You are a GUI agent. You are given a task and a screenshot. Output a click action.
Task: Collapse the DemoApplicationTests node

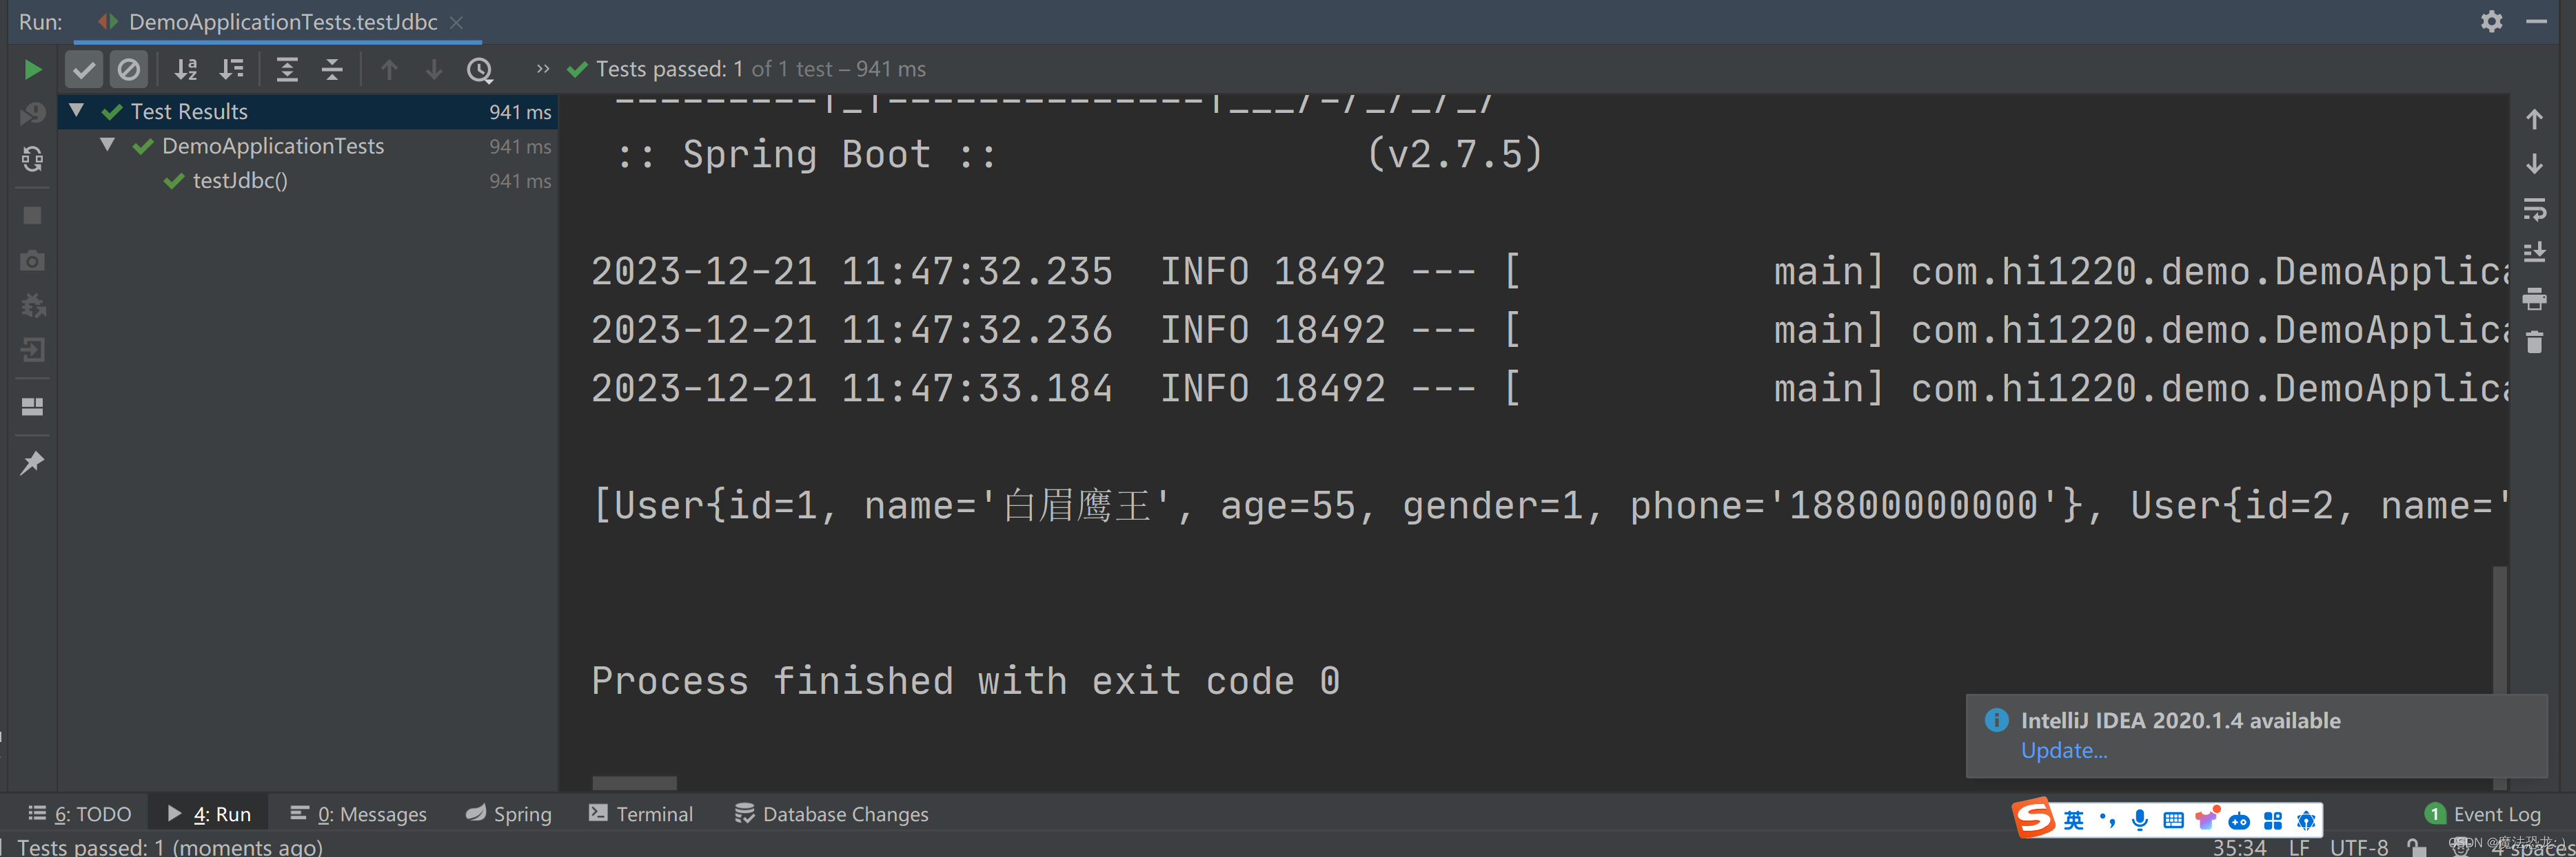point(108,146)
